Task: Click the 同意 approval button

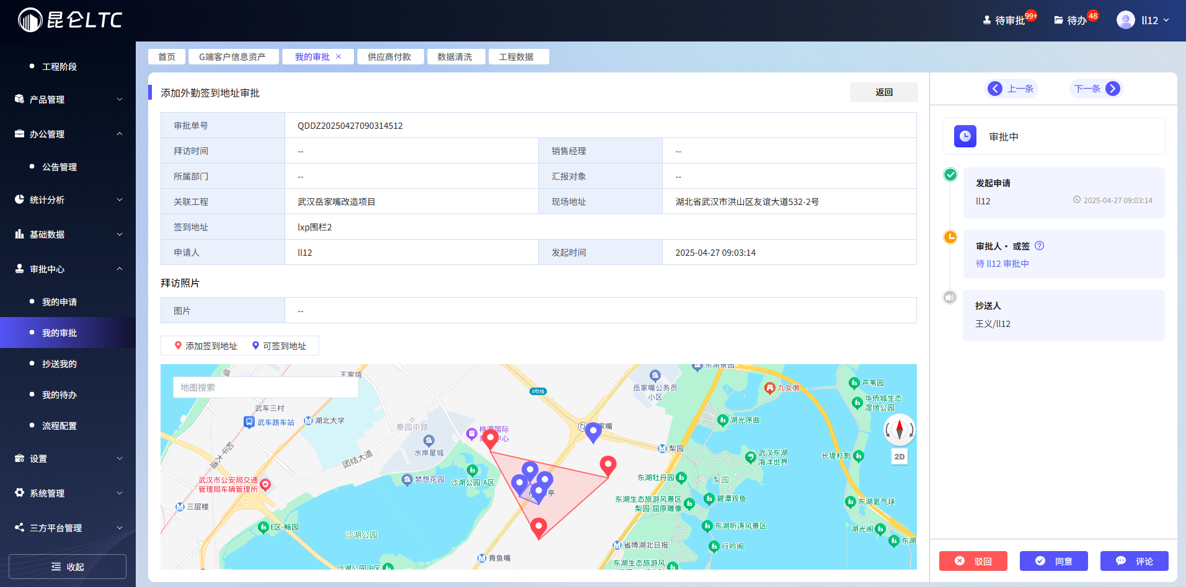Action: (x=1053, y=561)
